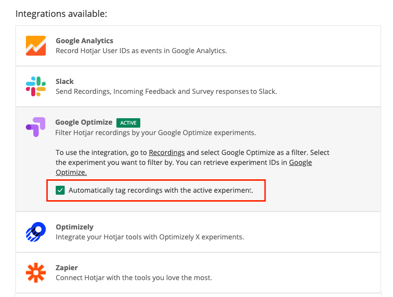The image size is (393, 297).
Task: Open the Optimizely integration title
Action: click(x=74, y=227)
